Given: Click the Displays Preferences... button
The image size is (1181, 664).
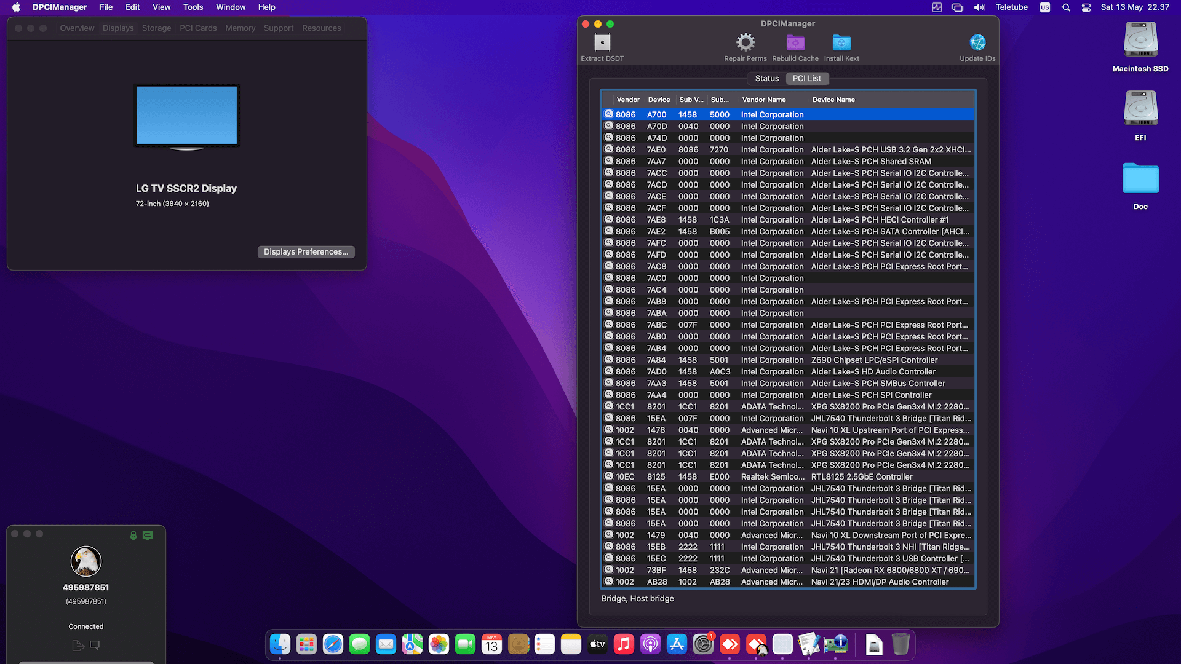Looking at the screenshot, I should coord(306,251).
